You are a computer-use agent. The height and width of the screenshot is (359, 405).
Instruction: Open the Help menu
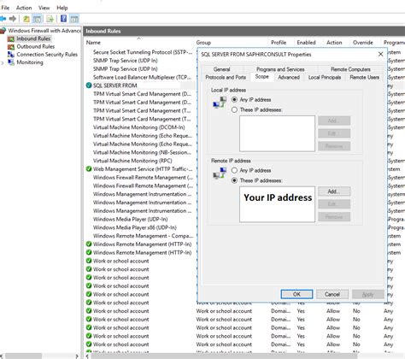click(62, 8)
